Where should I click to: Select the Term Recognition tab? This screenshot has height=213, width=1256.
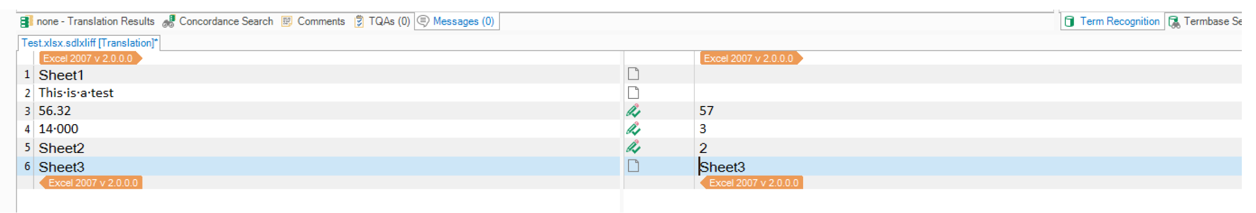click(1119, 22)
